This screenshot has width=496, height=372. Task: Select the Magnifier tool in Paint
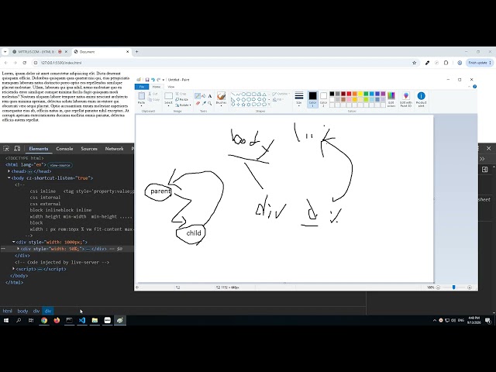point(210,103)
